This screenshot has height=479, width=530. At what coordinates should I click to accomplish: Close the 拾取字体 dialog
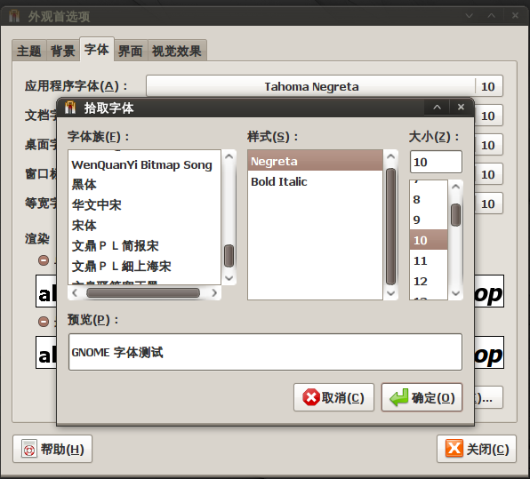point(461,107)
